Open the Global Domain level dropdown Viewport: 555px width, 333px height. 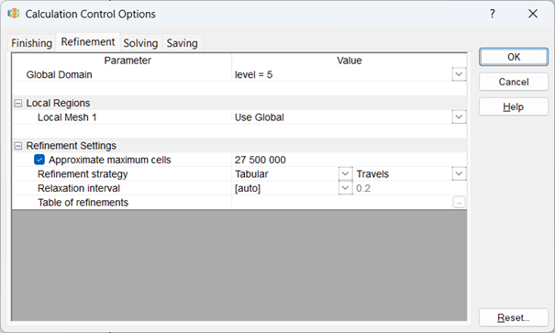[459, 74]
